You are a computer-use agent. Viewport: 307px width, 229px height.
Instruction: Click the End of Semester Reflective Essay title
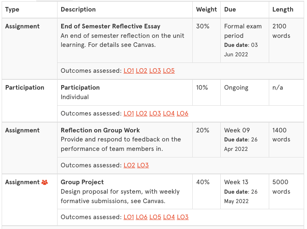tap(111, 26)
